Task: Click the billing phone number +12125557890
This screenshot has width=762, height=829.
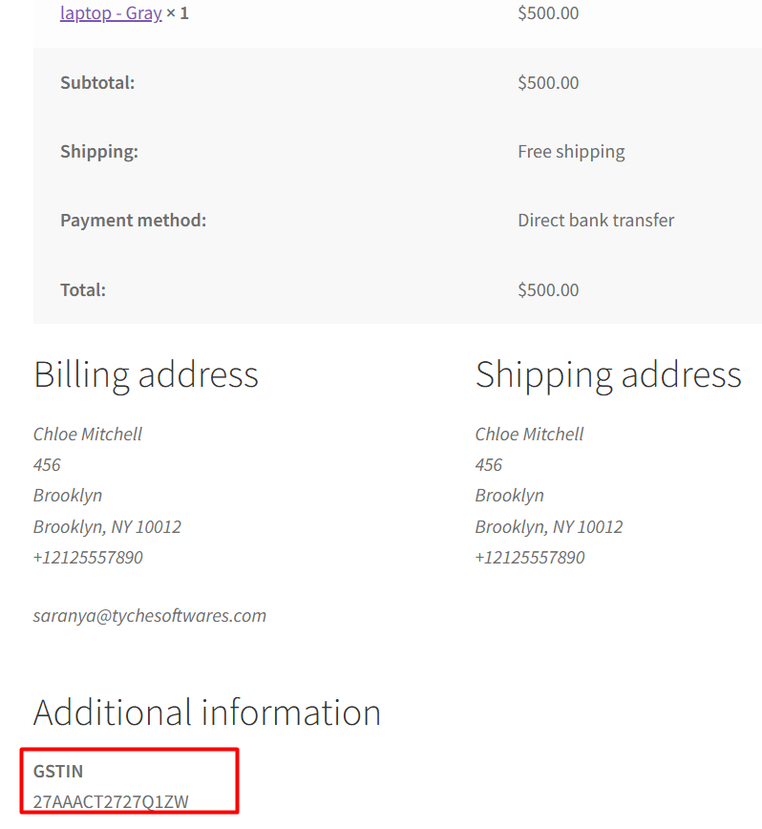Action: [x=88, y=557]
